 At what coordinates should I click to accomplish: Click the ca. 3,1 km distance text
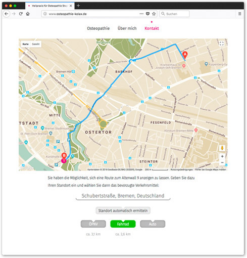point(93,234)
